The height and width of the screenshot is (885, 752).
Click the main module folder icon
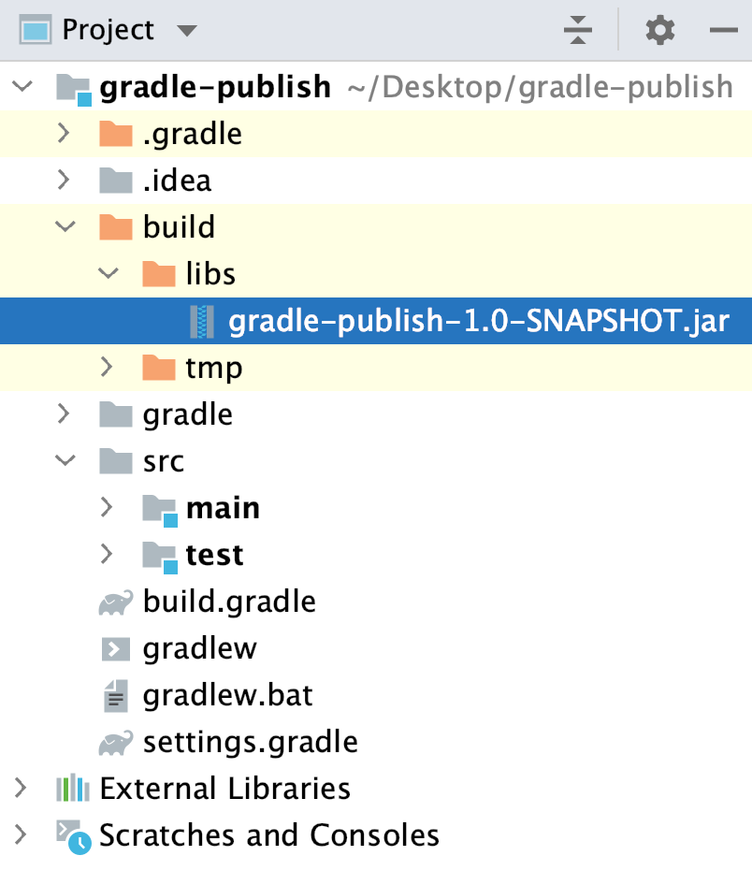point(160,511)
